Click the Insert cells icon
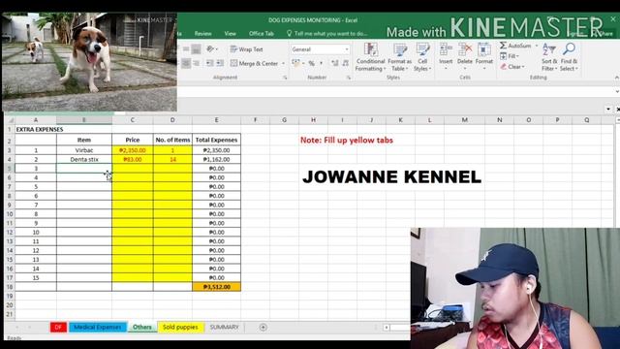620x349 pixels. [446, 49]
